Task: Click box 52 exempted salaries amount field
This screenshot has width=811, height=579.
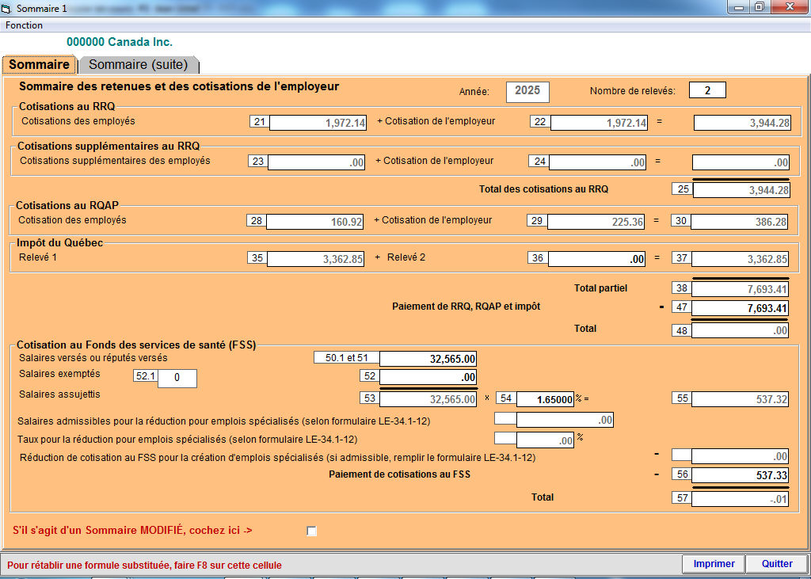Action: click(428, 378)
